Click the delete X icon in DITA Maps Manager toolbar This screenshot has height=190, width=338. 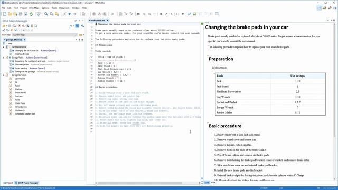(15, 30)
